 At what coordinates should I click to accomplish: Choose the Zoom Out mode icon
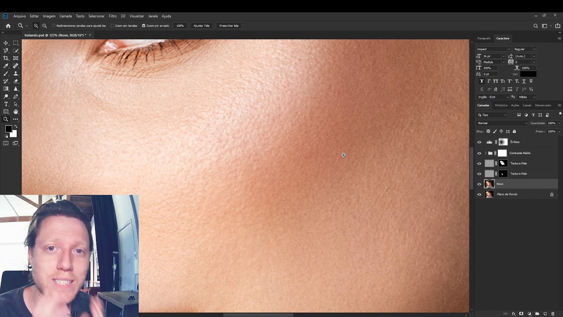coord(44,26)
